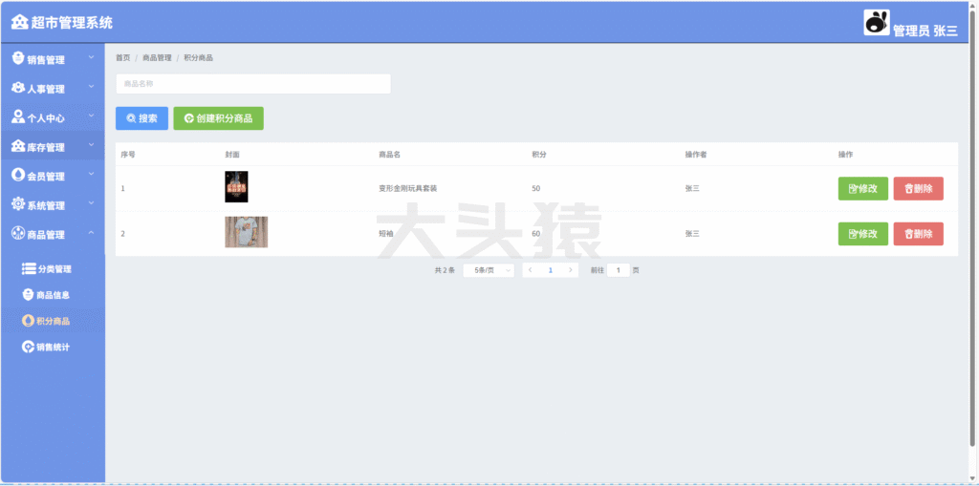Click the 积分商品 submenu icon

(28, 321)
